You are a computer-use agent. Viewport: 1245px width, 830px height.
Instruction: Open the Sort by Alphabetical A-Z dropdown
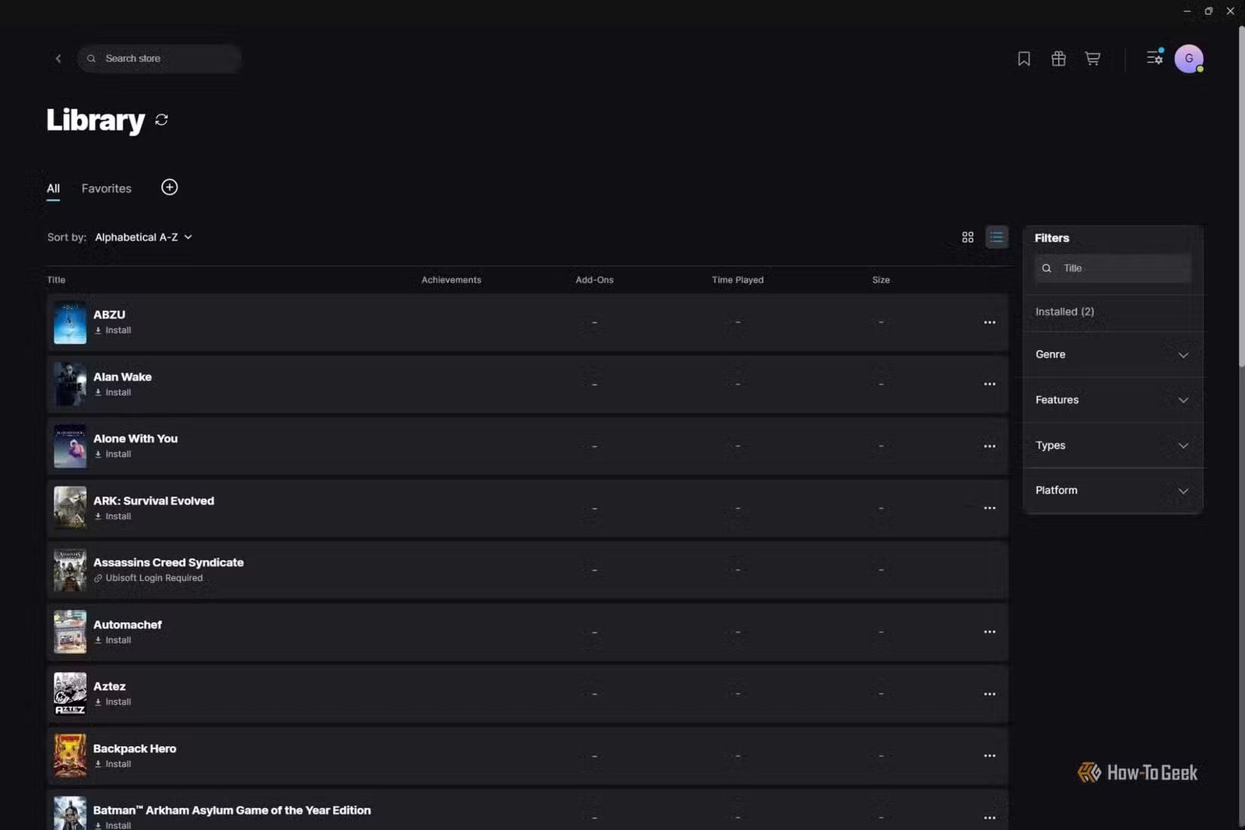tap(143, 237)
